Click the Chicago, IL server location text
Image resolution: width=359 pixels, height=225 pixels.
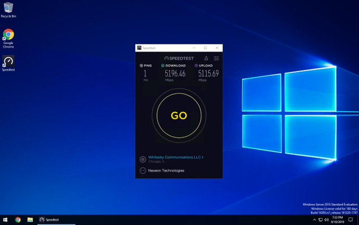[157, 161]
